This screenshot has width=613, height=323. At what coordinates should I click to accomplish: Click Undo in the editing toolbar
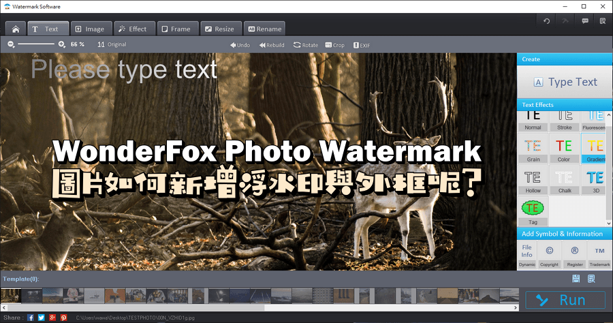pos(240,45)
